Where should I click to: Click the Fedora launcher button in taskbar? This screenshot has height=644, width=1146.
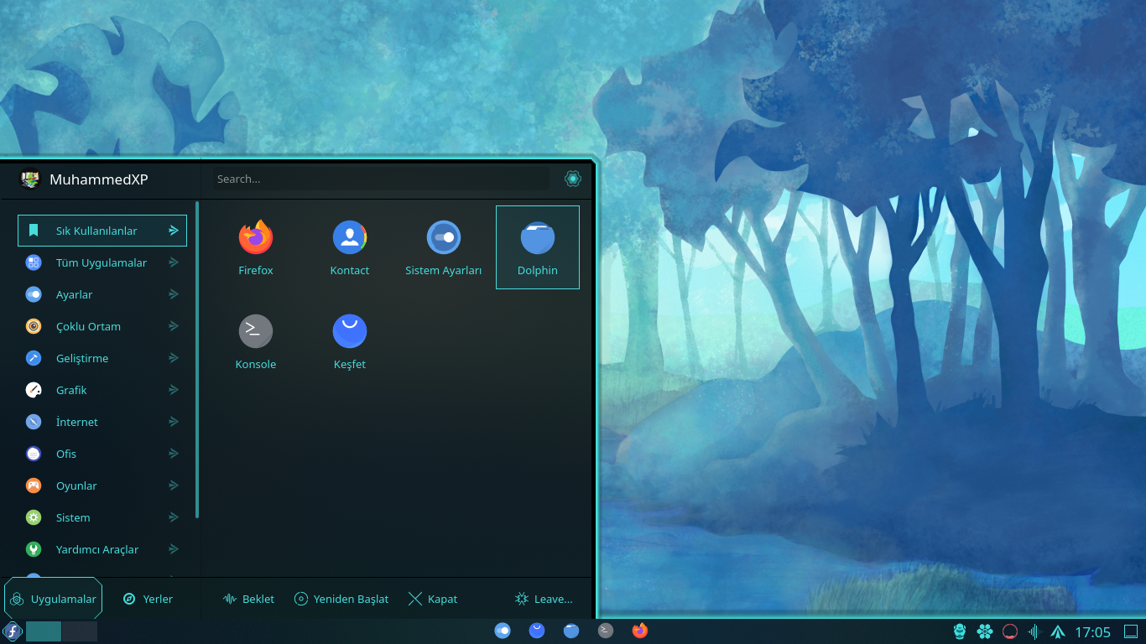(12, 631)
